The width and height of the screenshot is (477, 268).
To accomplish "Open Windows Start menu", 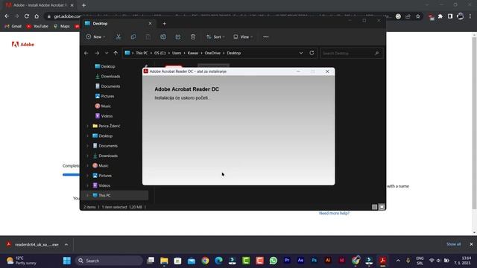I will [x=67, y=261].
